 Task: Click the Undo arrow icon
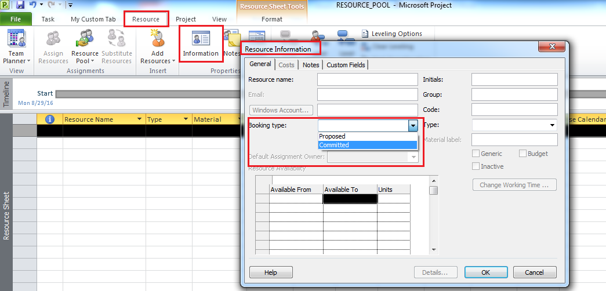coord(33,5)
